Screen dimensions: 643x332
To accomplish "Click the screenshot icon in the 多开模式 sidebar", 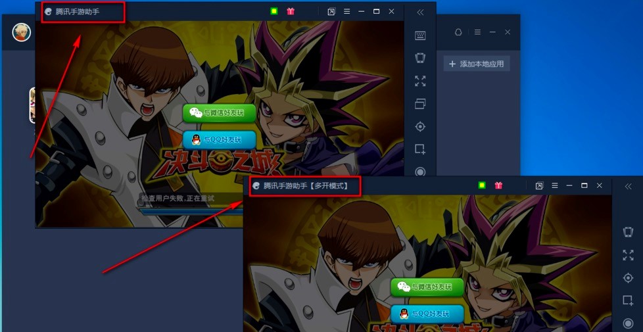I will [628, 300].
